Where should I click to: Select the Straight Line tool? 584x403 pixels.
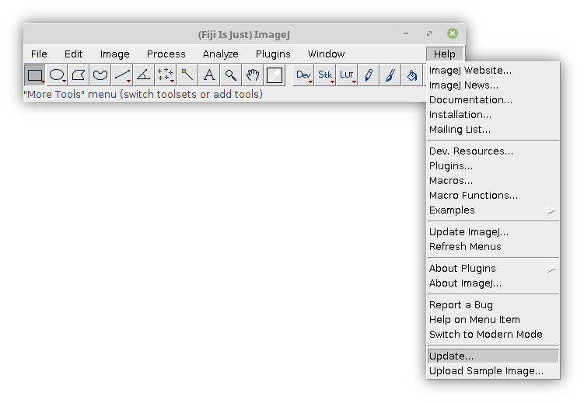[122, 75]
